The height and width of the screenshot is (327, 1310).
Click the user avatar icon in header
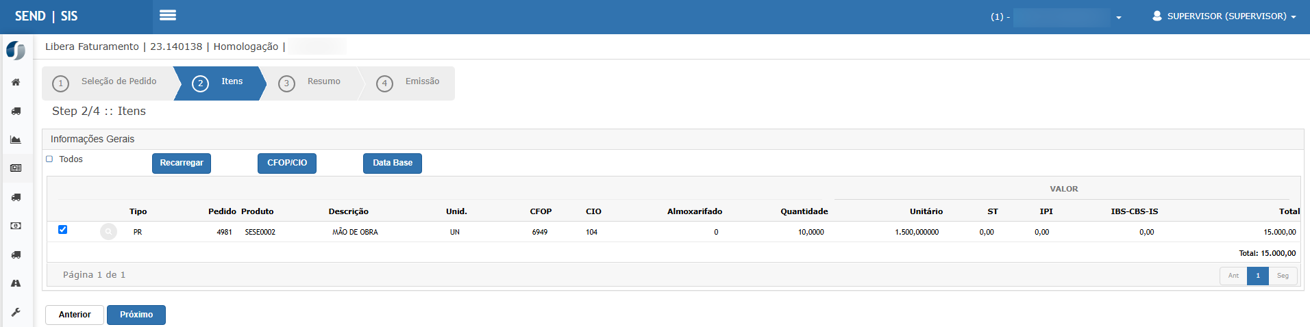(1157, 16)
